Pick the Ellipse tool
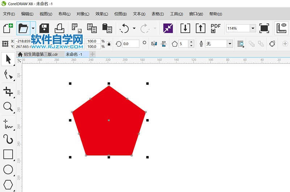 click(x=8, y=170)
